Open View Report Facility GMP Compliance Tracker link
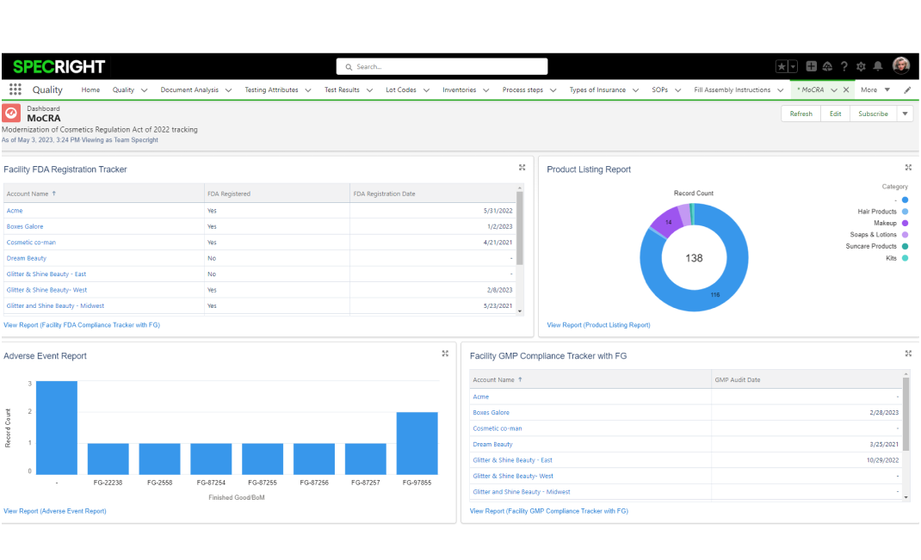The height and width of the screenshot is (560, 921). (548, 511)
